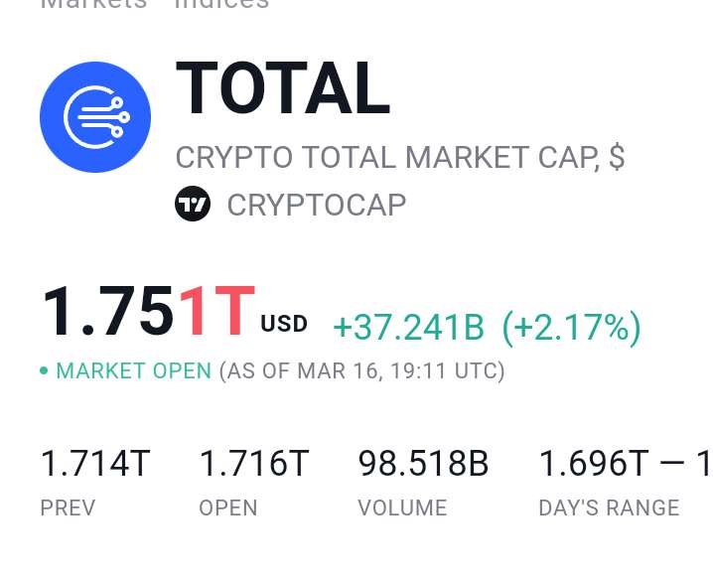Click the PREV value 1.714T
Screen dimensions: 713x580
click(95, 464)
